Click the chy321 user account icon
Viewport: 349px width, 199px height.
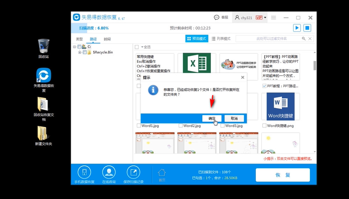coord(237,17)
